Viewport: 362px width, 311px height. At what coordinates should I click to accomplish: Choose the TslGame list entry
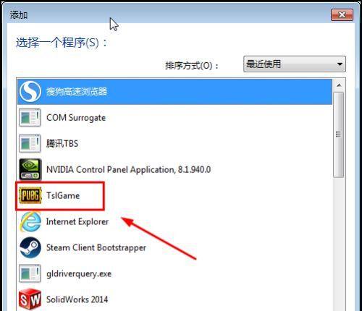(x=175, y=195)
